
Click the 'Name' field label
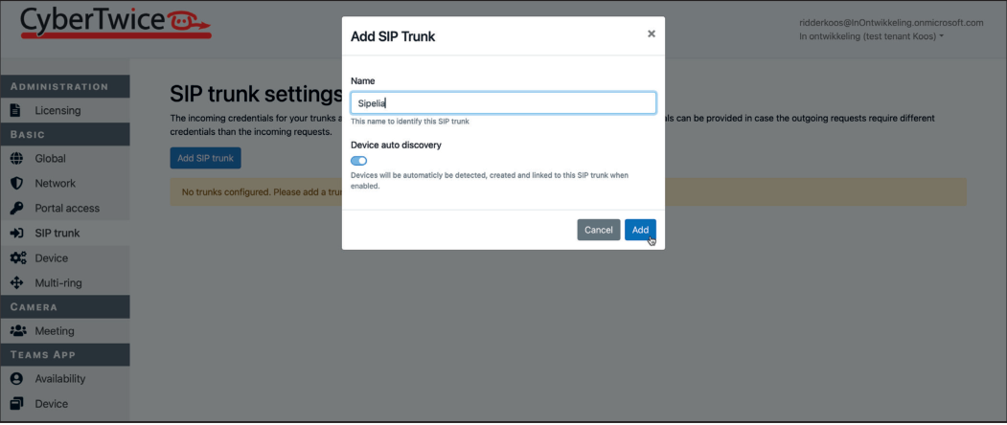pyautogui.click(x=363, y=81)
